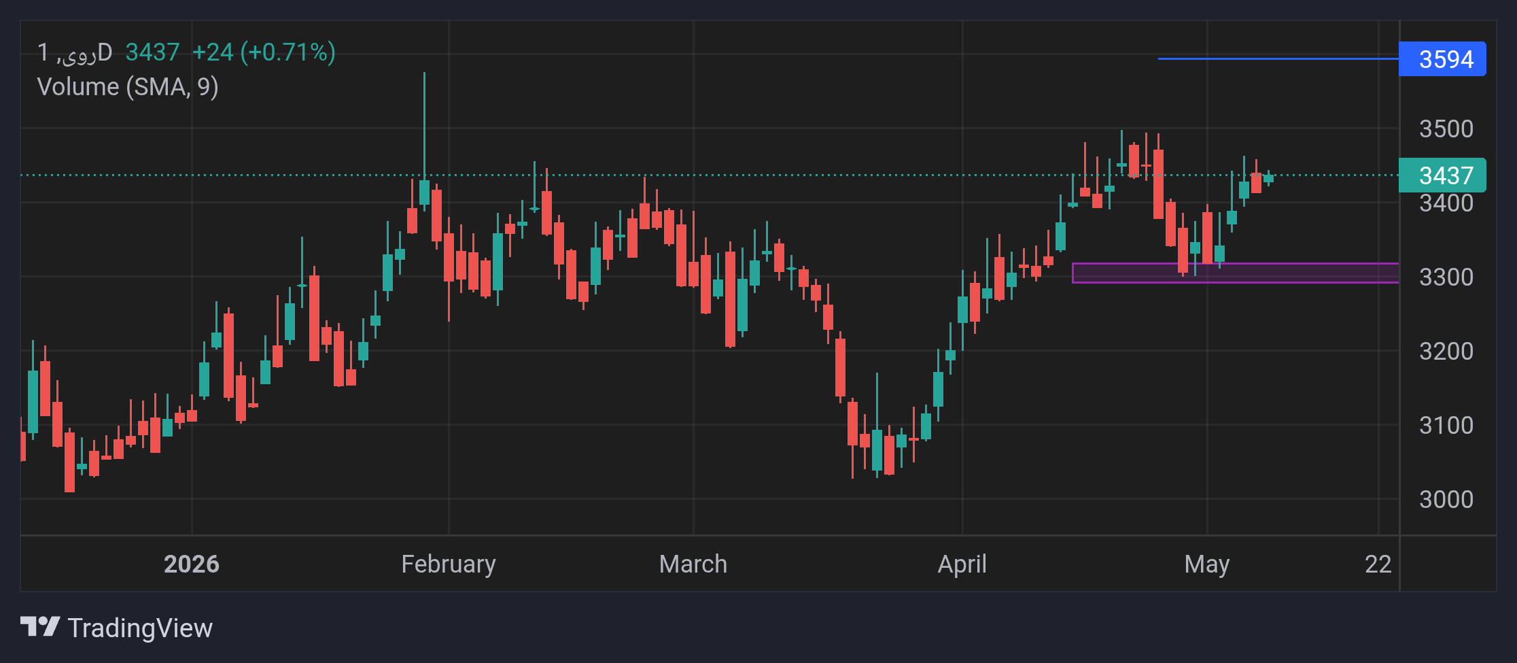Image resolution: width=1517 pixels, height=663 pixels.
Task: Click the May time axis label
Action: [1207, 564]
